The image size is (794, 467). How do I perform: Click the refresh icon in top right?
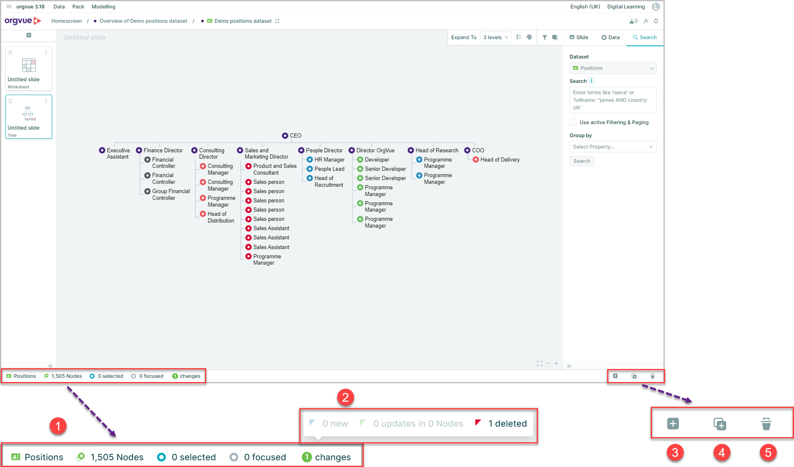point(656,21)
